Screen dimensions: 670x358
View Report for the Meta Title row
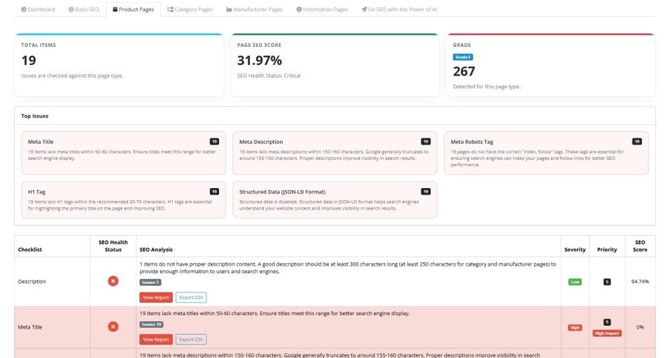pos(155,339)
